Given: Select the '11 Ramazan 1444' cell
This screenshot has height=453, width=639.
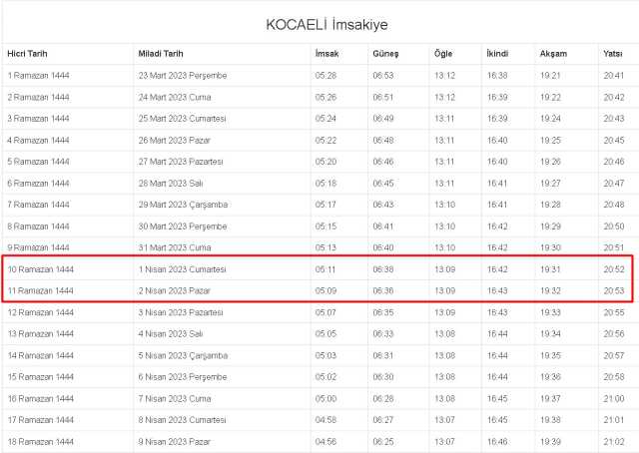Looking at the screenshot, I should [x=41, y=291].
